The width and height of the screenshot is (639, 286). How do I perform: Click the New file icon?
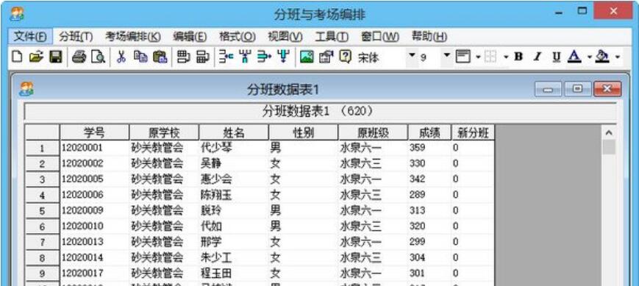click(x=16, y=57)
